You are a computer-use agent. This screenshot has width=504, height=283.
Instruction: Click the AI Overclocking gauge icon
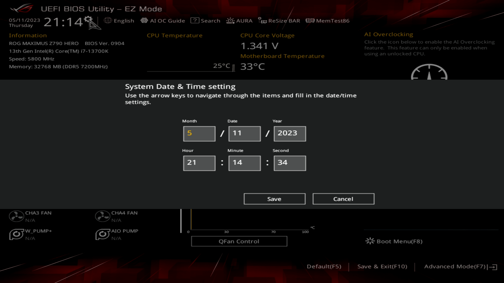pyautogui.click(x=429, y=72)
